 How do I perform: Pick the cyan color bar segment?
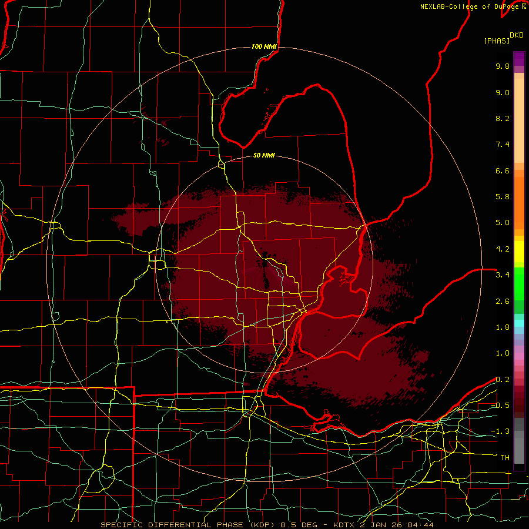519,323
